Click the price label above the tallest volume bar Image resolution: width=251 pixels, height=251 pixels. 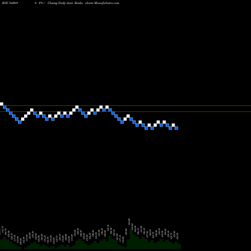click(x=129, y=222)
